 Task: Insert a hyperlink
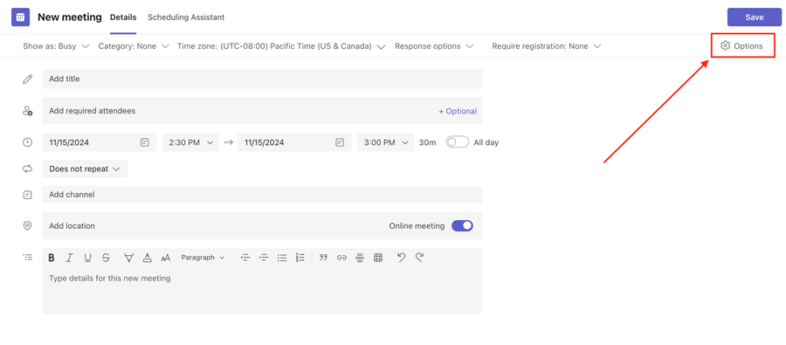point(341,258)
